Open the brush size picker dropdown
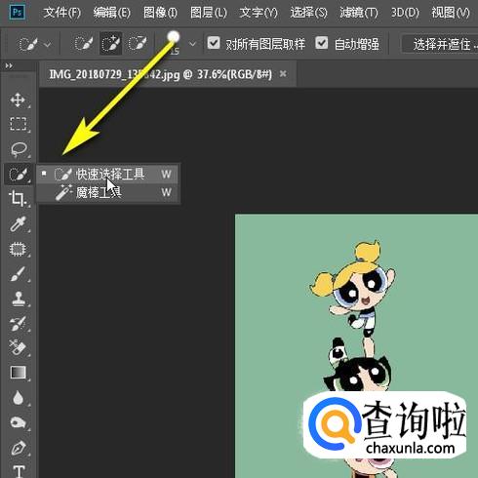This screenshot has width=478, height=478. click(x=192, y=44)
